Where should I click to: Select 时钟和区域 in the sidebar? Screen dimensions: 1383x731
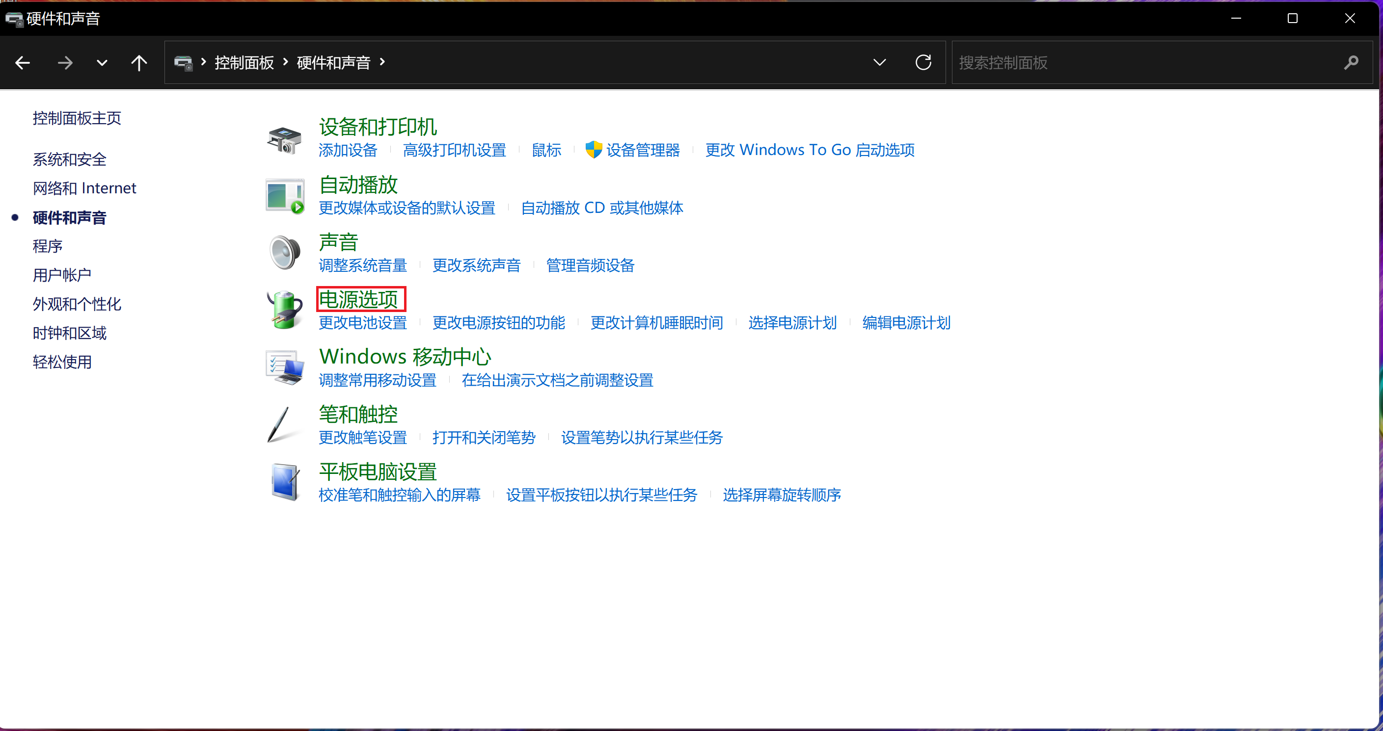69,333
